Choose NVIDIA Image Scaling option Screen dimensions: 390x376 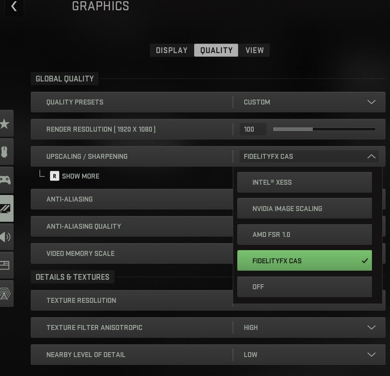[305, 208]
